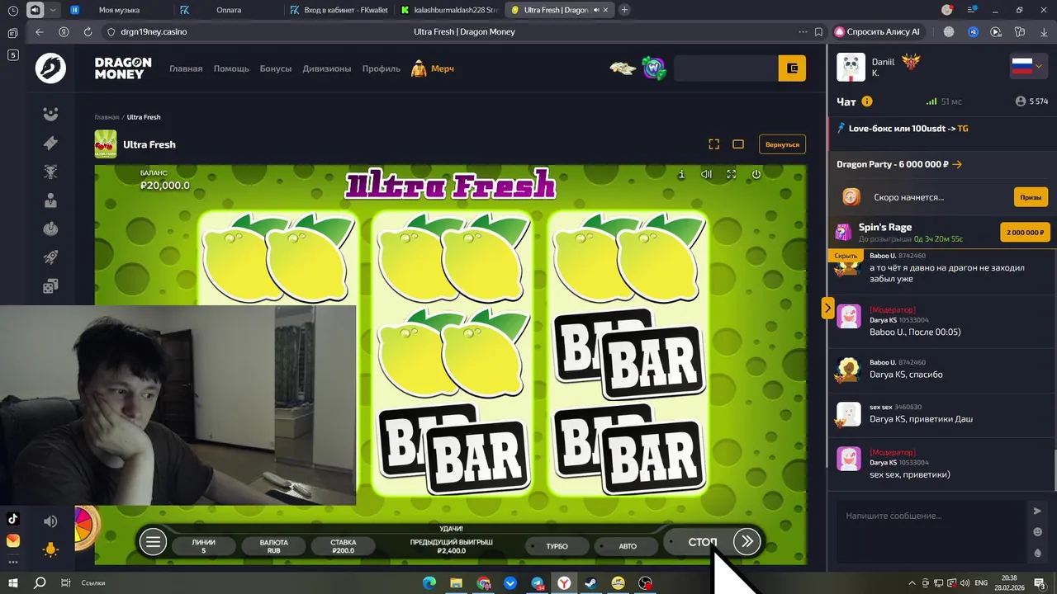Open the dragon head sidebar icon
The height and width of the screenshot is (594, 1057).
tap(50, 172)
